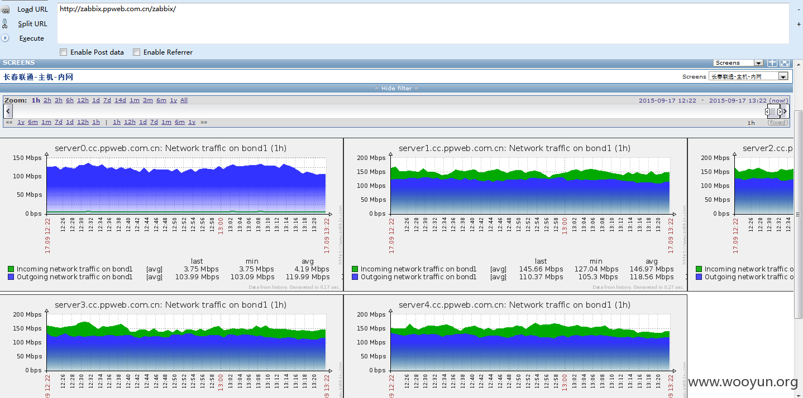
Task: Shift time period backward by 7d
Action: (x=59, y=122)
